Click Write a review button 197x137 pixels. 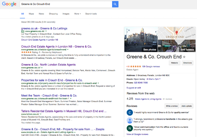coord(172,106)
